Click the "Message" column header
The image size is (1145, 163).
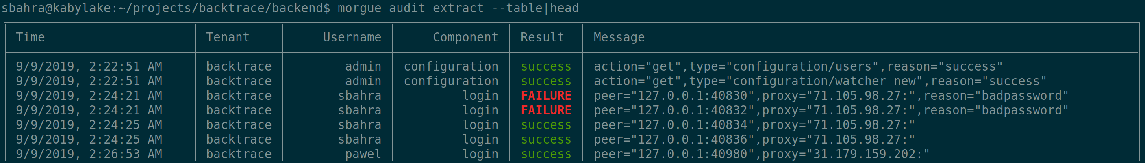tap(619, 37)
